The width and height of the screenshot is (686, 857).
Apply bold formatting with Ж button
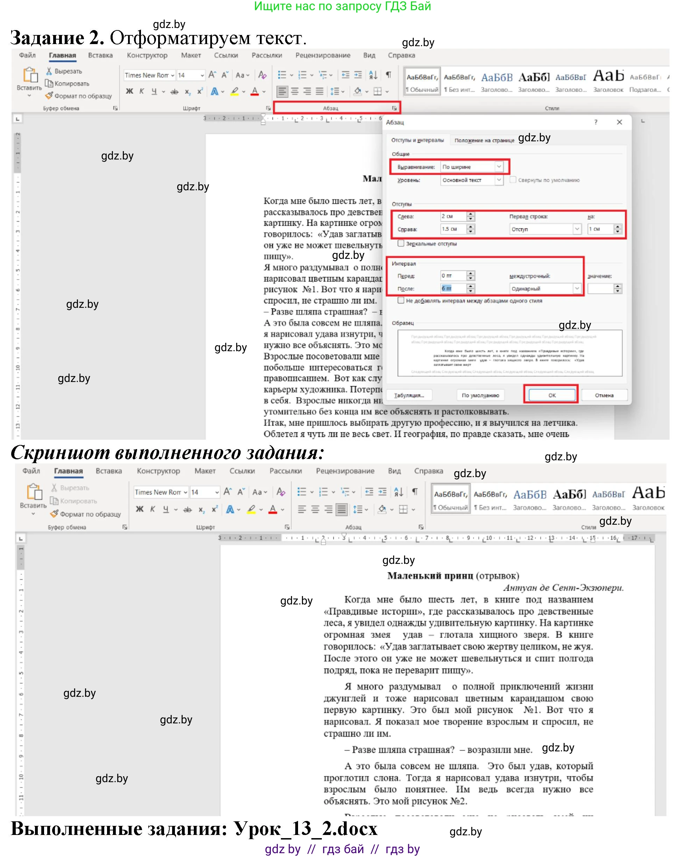pyautogui.click(x=129, y=91)
